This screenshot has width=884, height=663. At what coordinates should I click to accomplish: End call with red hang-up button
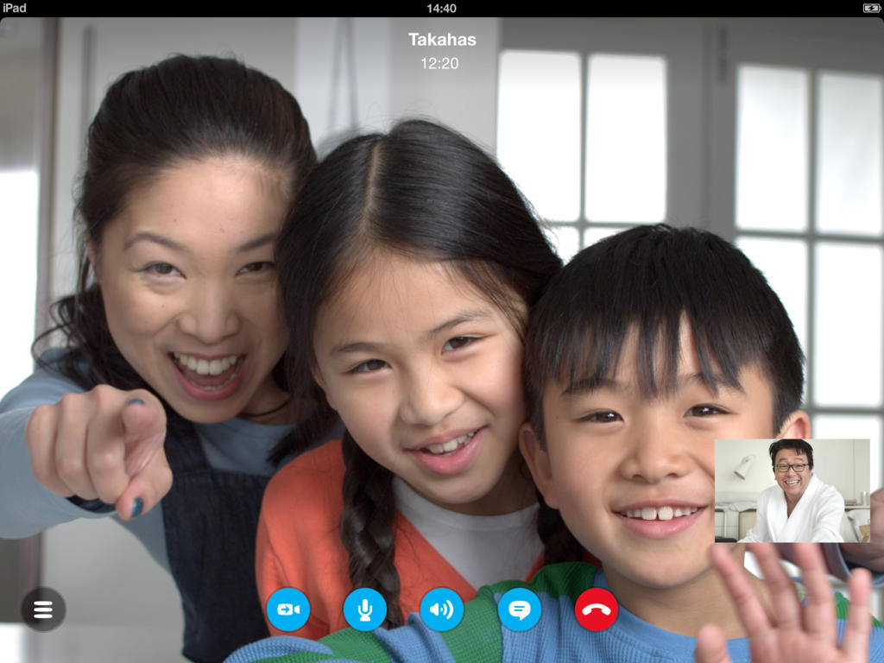pyautogui.click(x=597, y=609)
